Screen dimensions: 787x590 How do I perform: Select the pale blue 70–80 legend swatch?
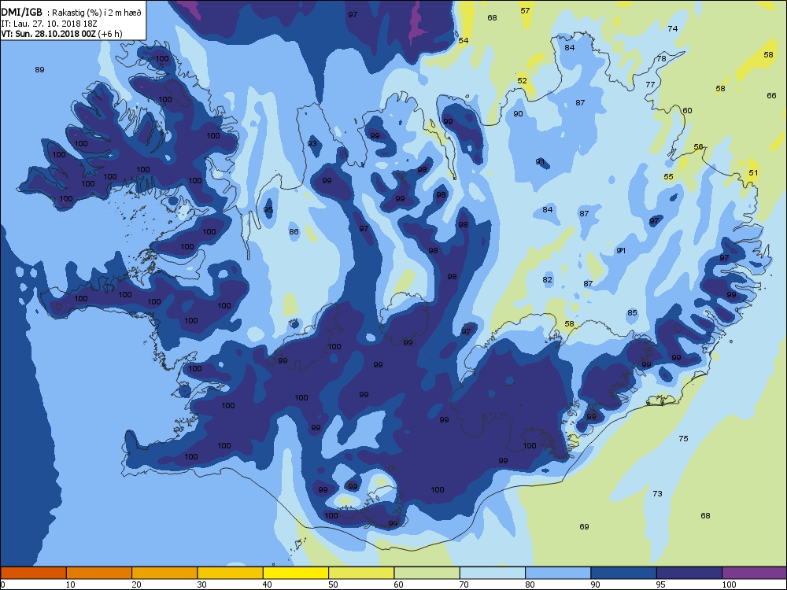pos(493,573)
